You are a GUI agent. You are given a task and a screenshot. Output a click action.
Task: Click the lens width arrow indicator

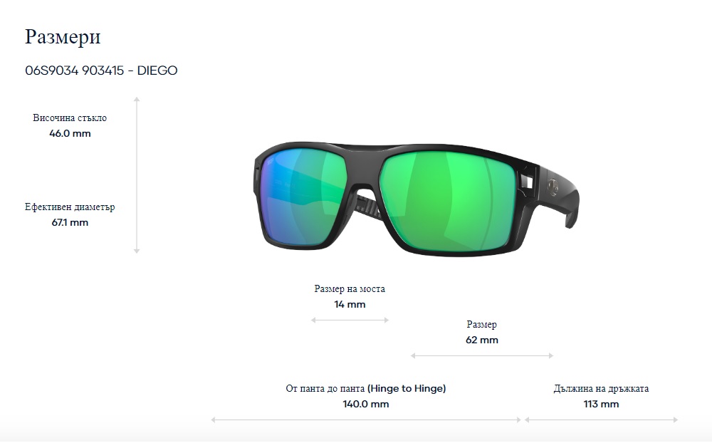coord(482,356)
